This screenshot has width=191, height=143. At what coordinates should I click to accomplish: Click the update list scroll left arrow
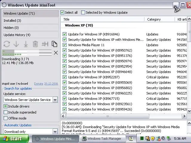pyautogui.click(x=63, y=116)
